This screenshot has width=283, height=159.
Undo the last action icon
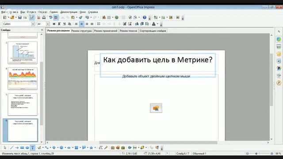coord(87,18)
